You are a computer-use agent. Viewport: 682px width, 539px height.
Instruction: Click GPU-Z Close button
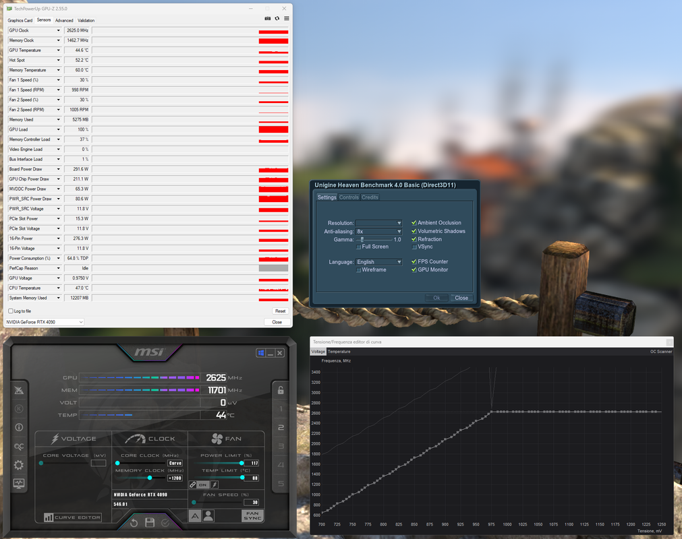pyautogui.click(x=277, y=322)
